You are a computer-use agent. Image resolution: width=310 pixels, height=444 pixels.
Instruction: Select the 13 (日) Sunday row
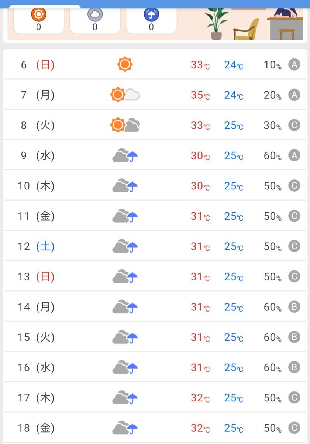pyautogui.click(x=155, y=276)
